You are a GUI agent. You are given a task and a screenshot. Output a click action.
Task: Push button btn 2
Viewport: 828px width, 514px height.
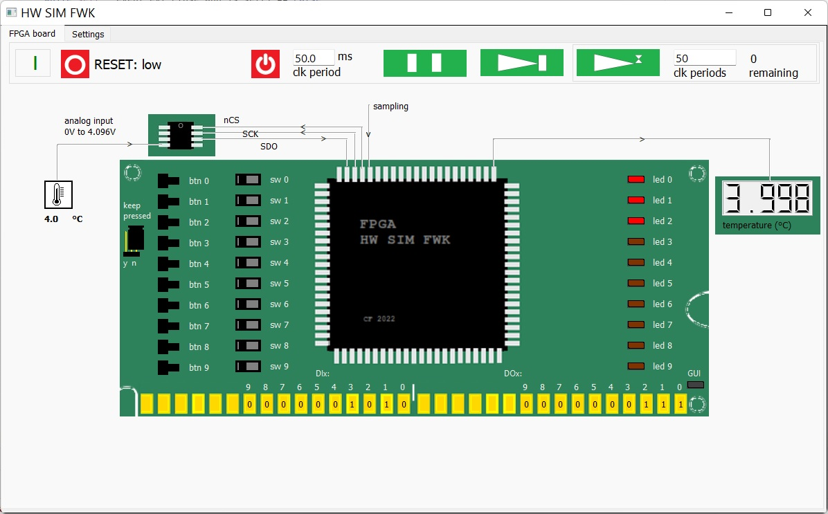pyautogui.click(x=168, y=222)
